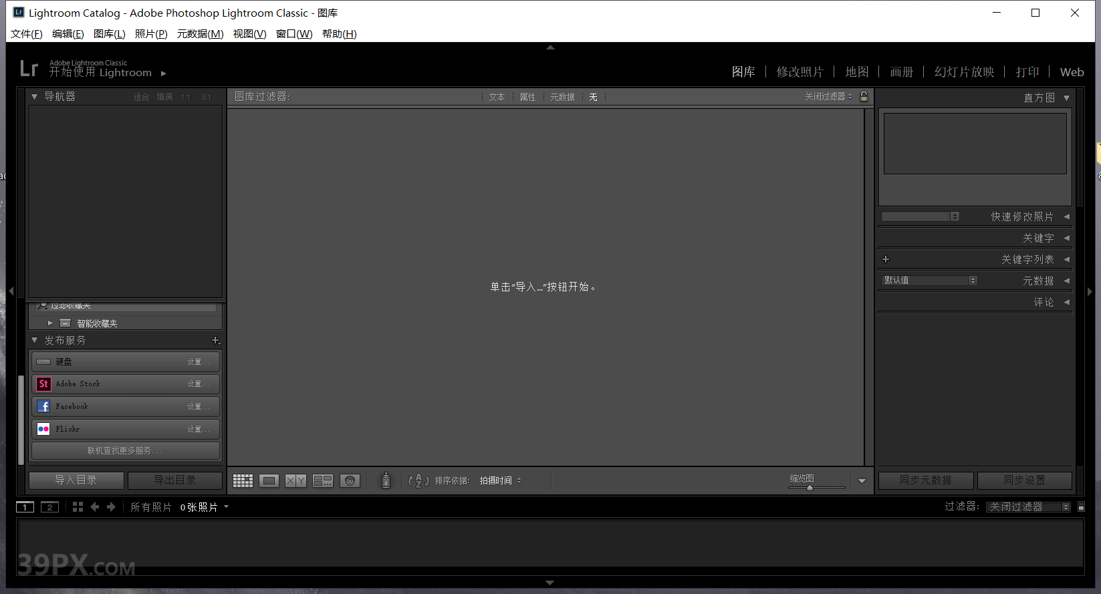1101x594 pixels.
Task: Click the second window display button 2
Action: [49, 507]
